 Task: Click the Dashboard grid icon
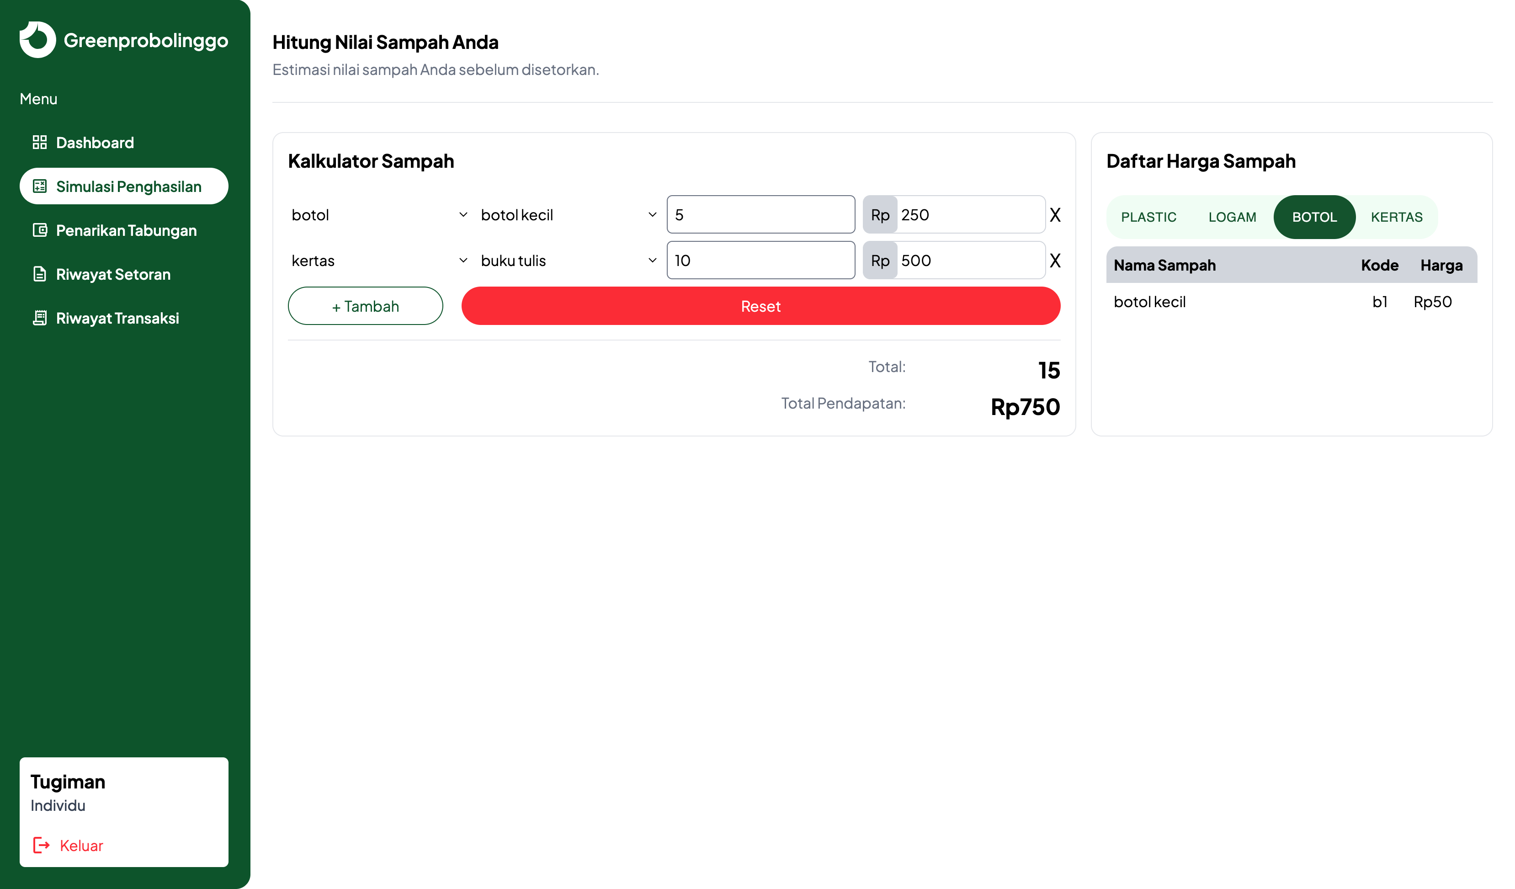coord(40,143)
